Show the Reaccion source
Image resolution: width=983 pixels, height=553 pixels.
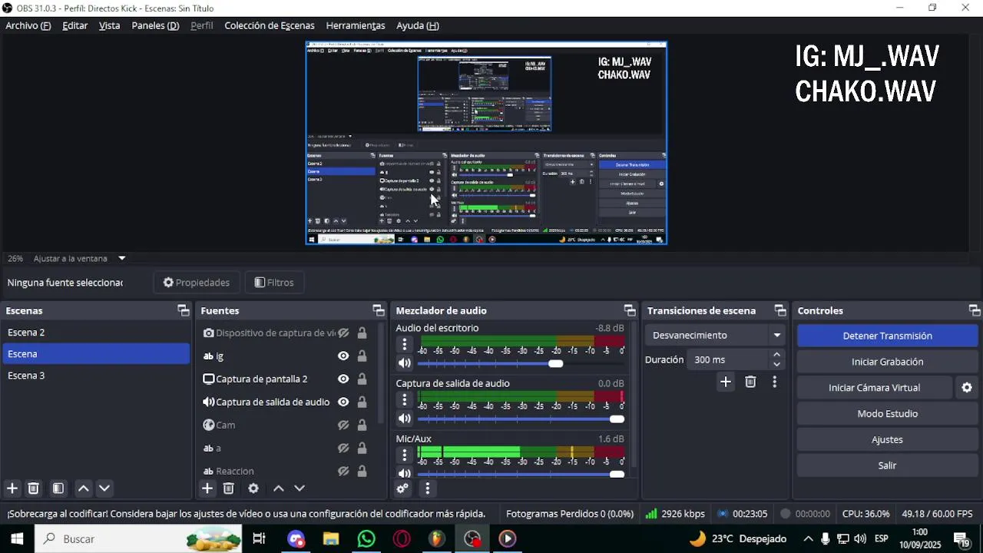click(x=343, y=472)
